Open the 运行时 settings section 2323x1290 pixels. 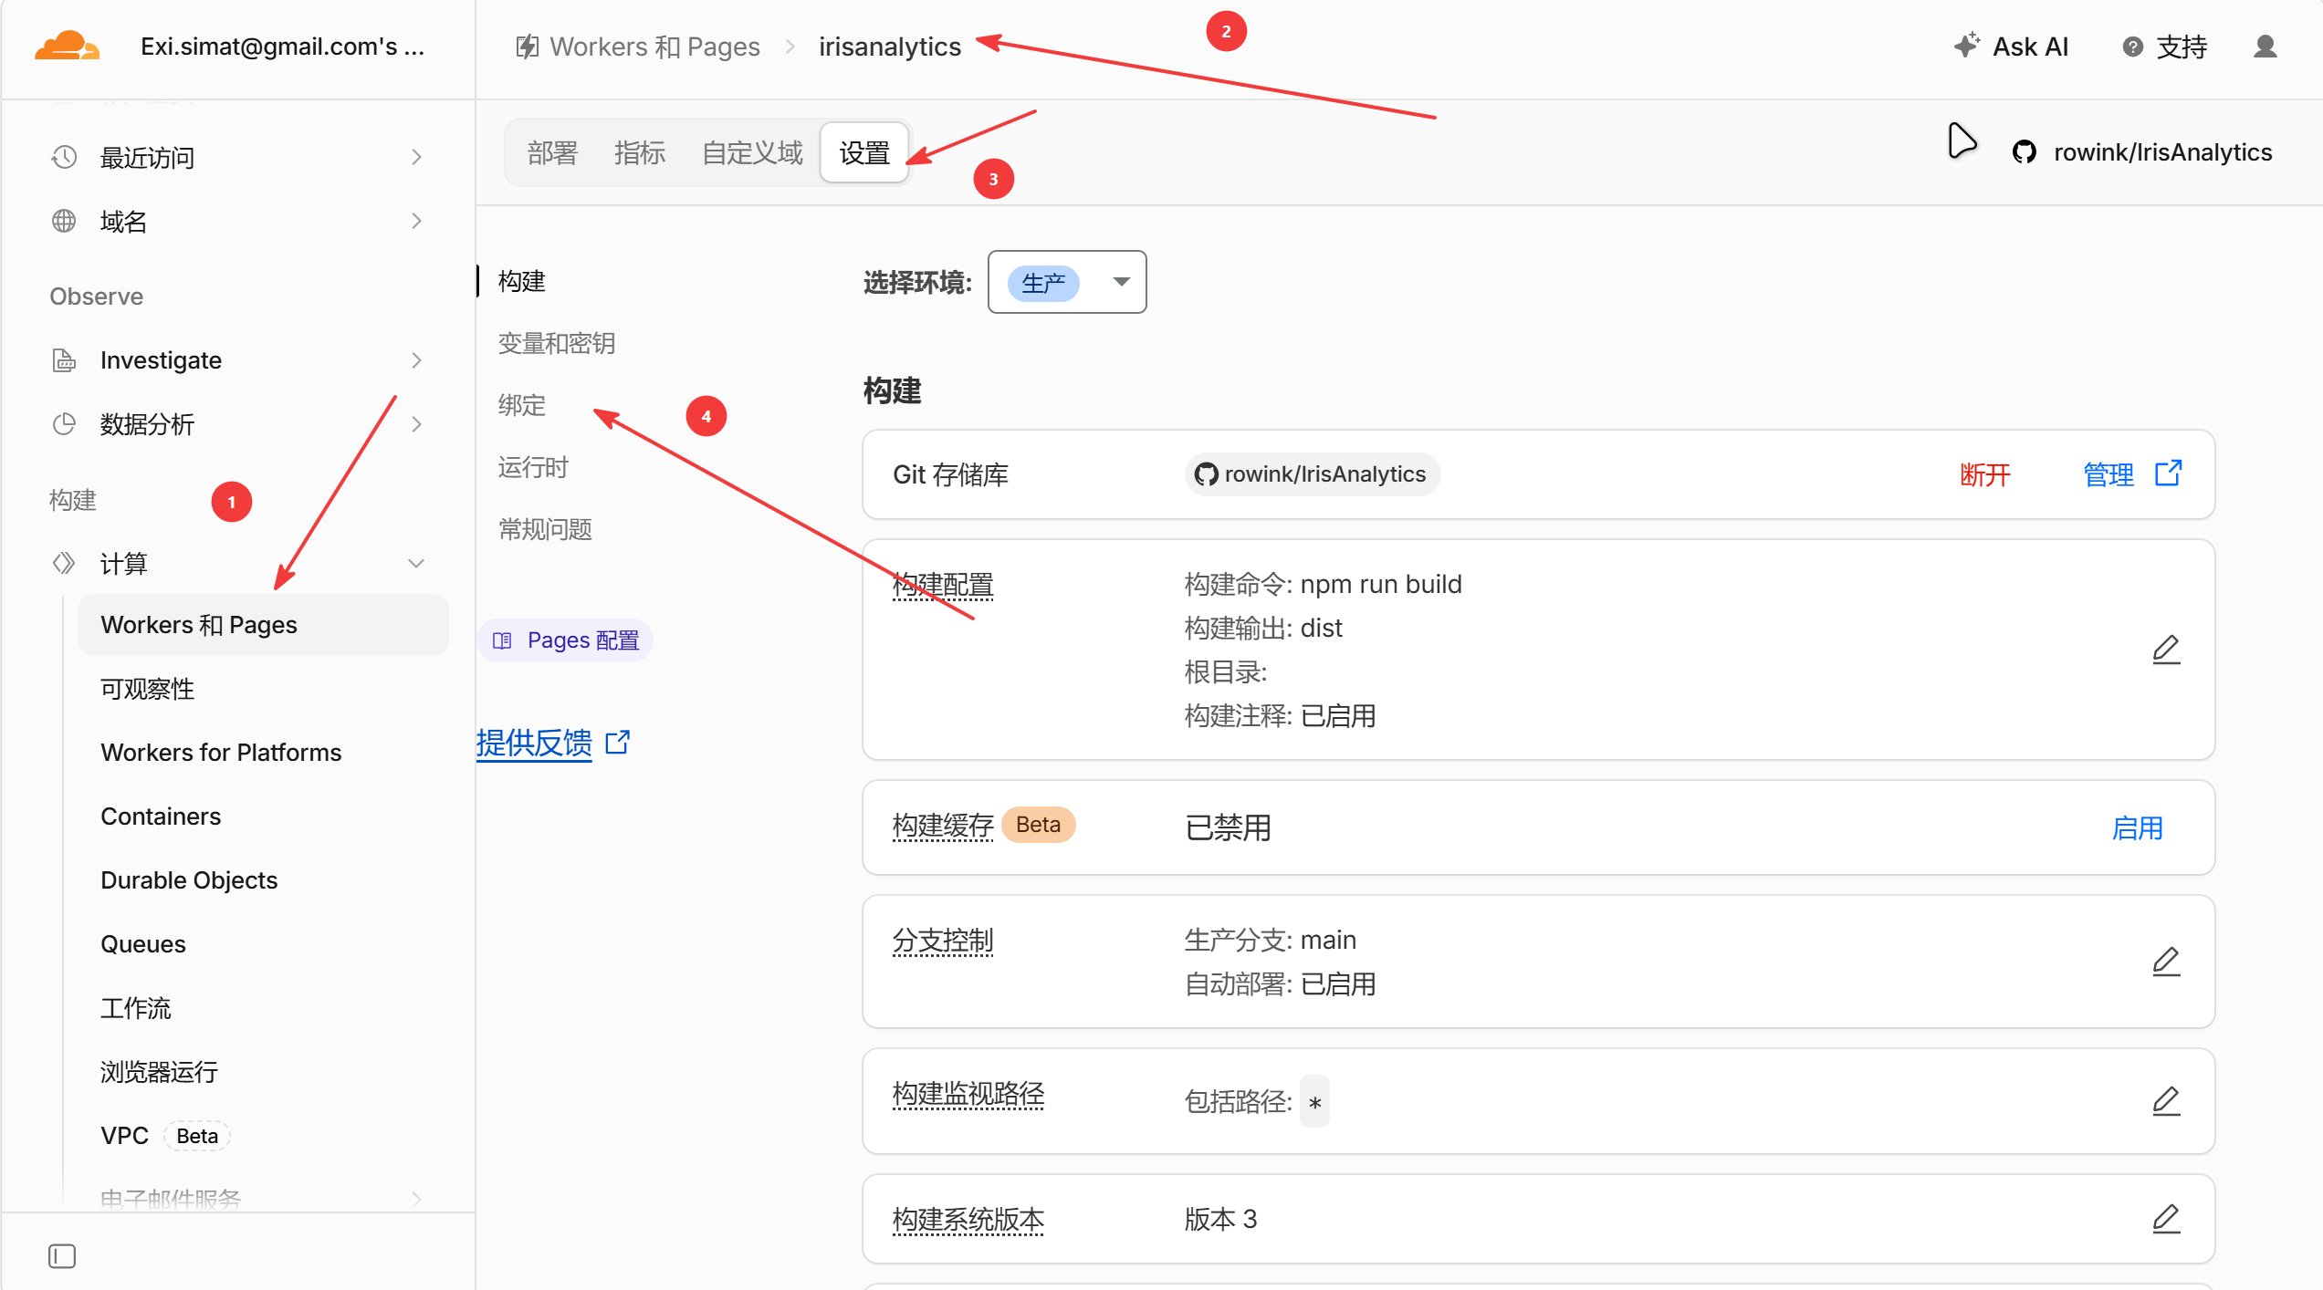[533, 467]
